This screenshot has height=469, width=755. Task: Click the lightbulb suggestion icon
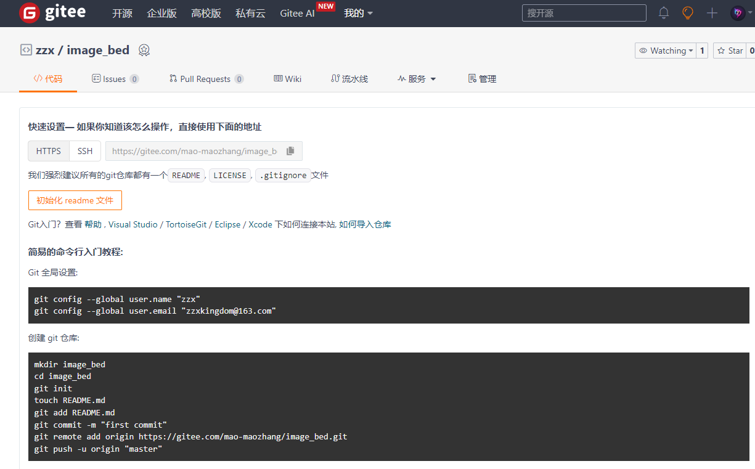tap(687, 12)
